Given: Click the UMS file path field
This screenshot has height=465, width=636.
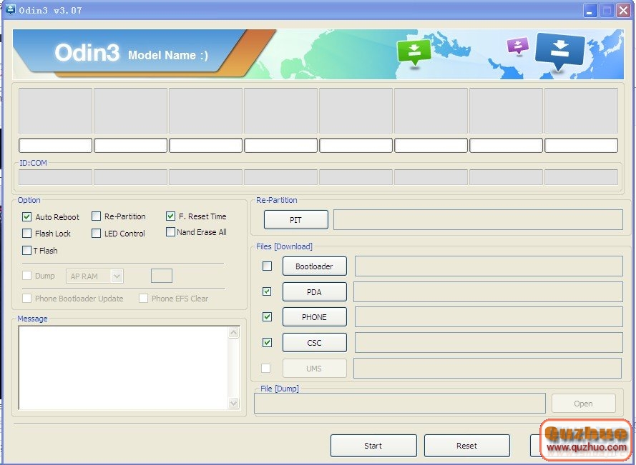Looking at the screenshot, I should (x=487, y=368).
